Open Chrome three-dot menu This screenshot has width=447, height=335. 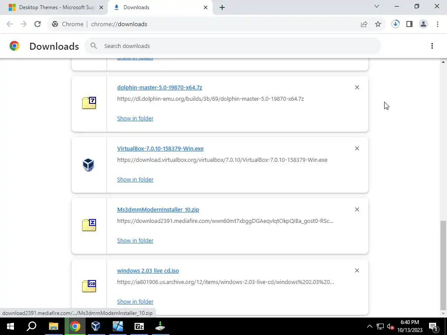437,24
